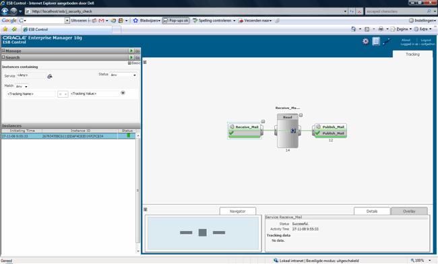
Task: Open the Instances view icon in header
Action: 376,41
